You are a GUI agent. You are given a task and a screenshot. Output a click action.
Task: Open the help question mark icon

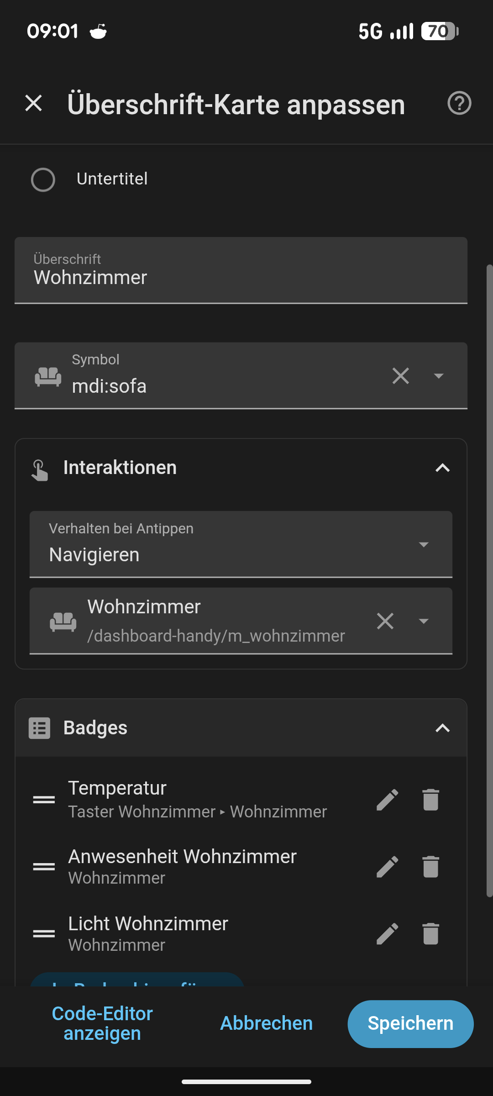click(459, 103)
